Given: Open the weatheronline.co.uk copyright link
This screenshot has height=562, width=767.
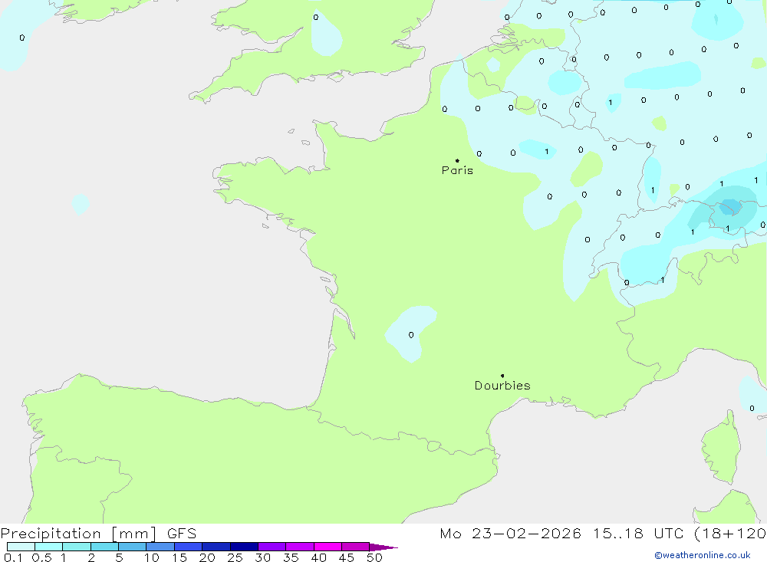Looking at the screenshot, I should tap(702, 555).
